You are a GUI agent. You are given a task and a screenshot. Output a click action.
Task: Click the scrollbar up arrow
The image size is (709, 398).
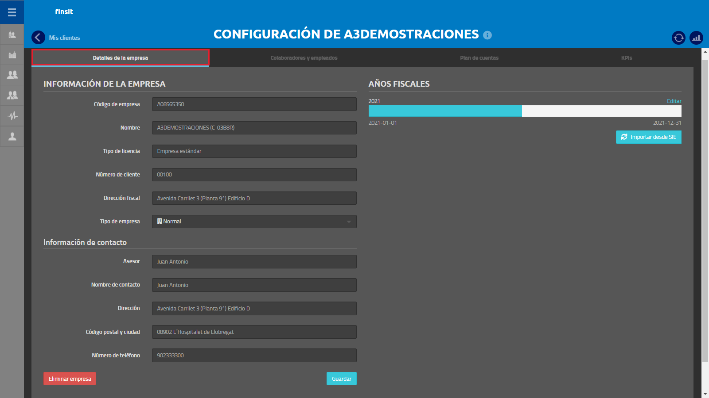[x=705, y=52]
